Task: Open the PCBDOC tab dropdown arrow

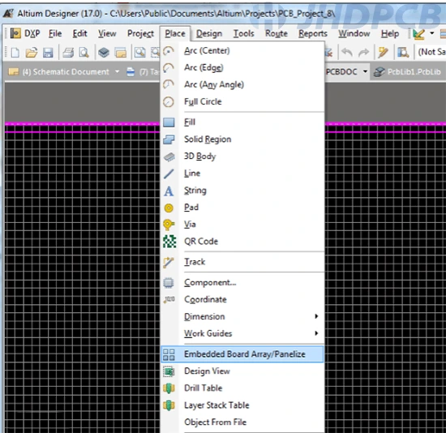Action: 365,71
